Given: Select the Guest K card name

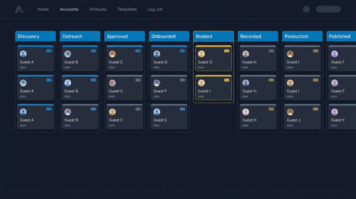Looking at the screenshot, I should click(338, 120).
